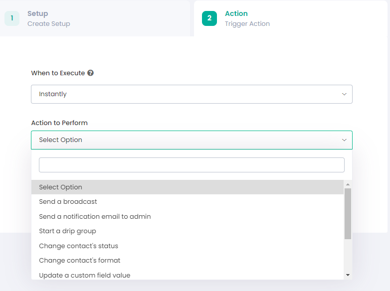390x291 pixels.
Task: Collapse the Action to Perform dropdown
Action: (x=192, y=140)
